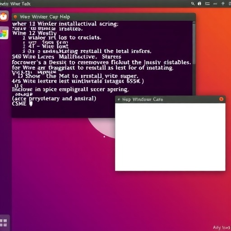Click the line 'Incione in spice empiigeall'

pos(70,89)
